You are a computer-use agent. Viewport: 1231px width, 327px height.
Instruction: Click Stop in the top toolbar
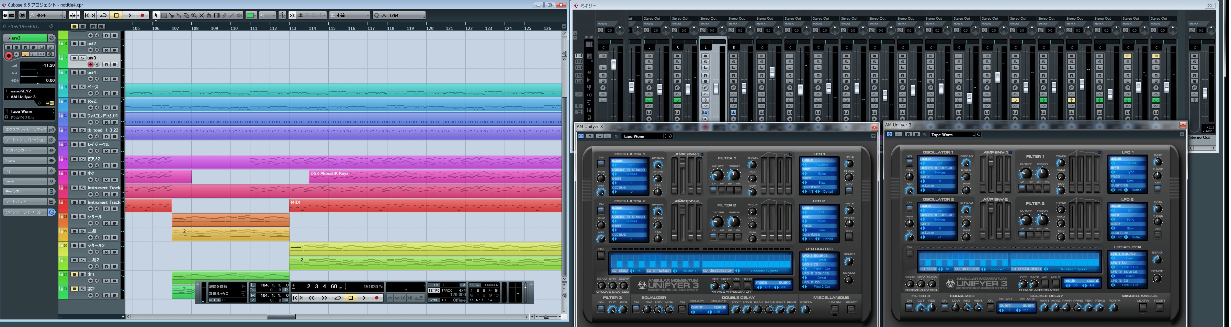(x=116, y=15)
